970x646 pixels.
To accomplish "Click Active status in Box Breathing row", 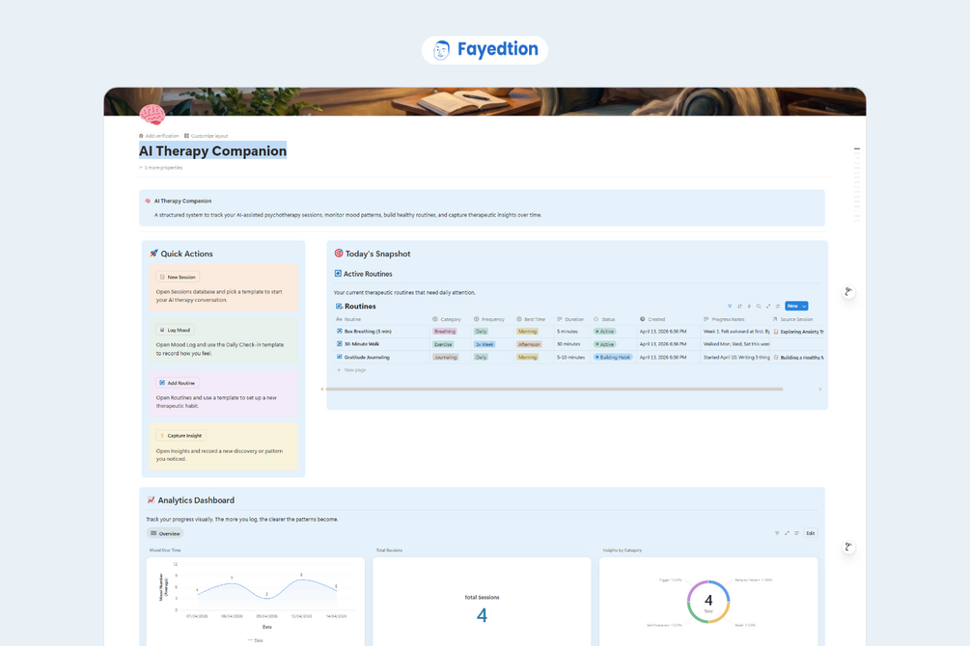I will pyautogui.click(x=604, y=332).
